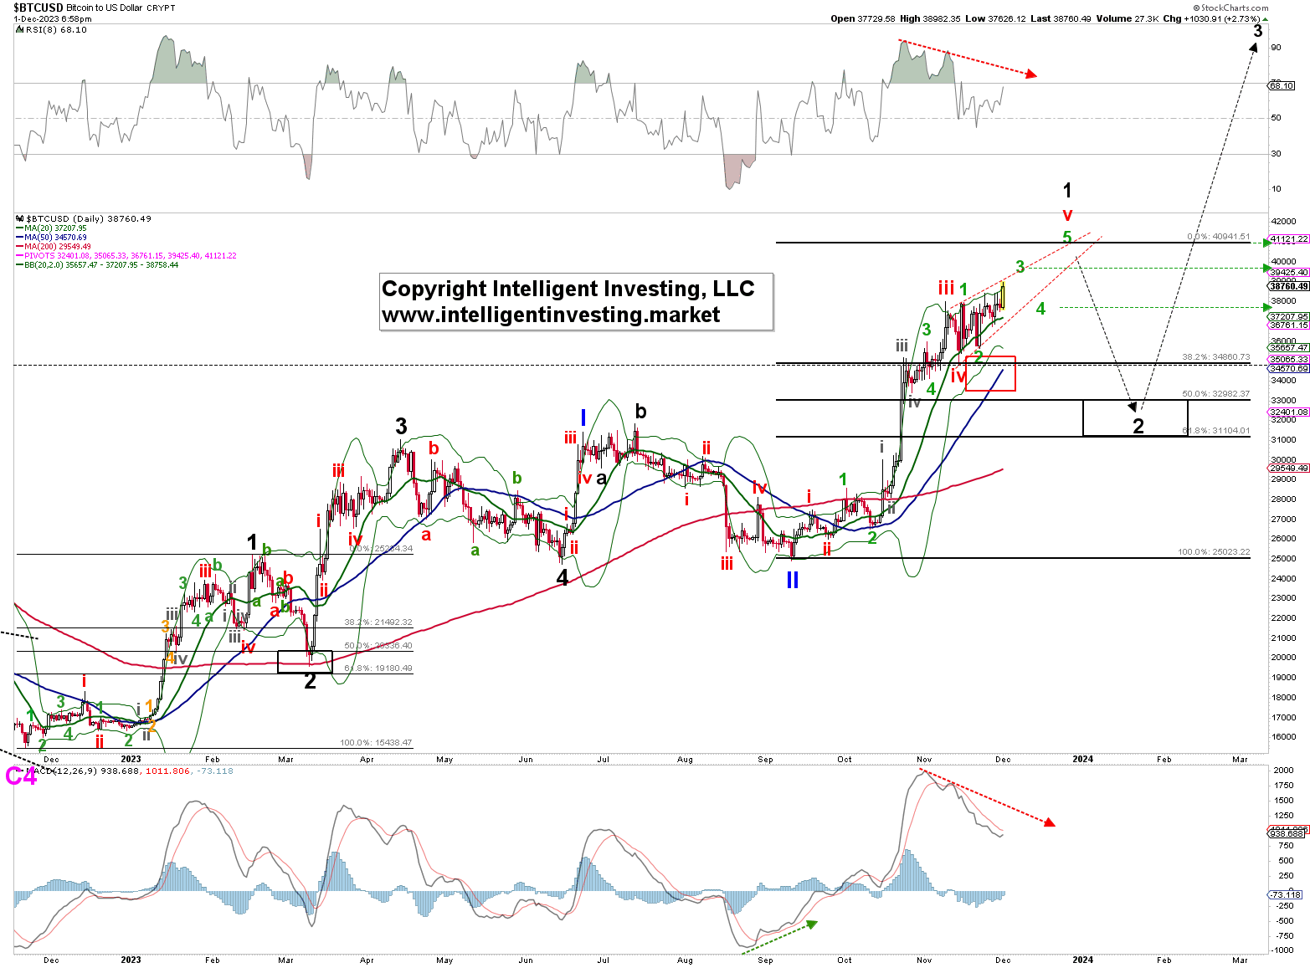
Task: Click the candlestick icon beside $BTCUSD (Daily)
Action: [x=21, y=218]
